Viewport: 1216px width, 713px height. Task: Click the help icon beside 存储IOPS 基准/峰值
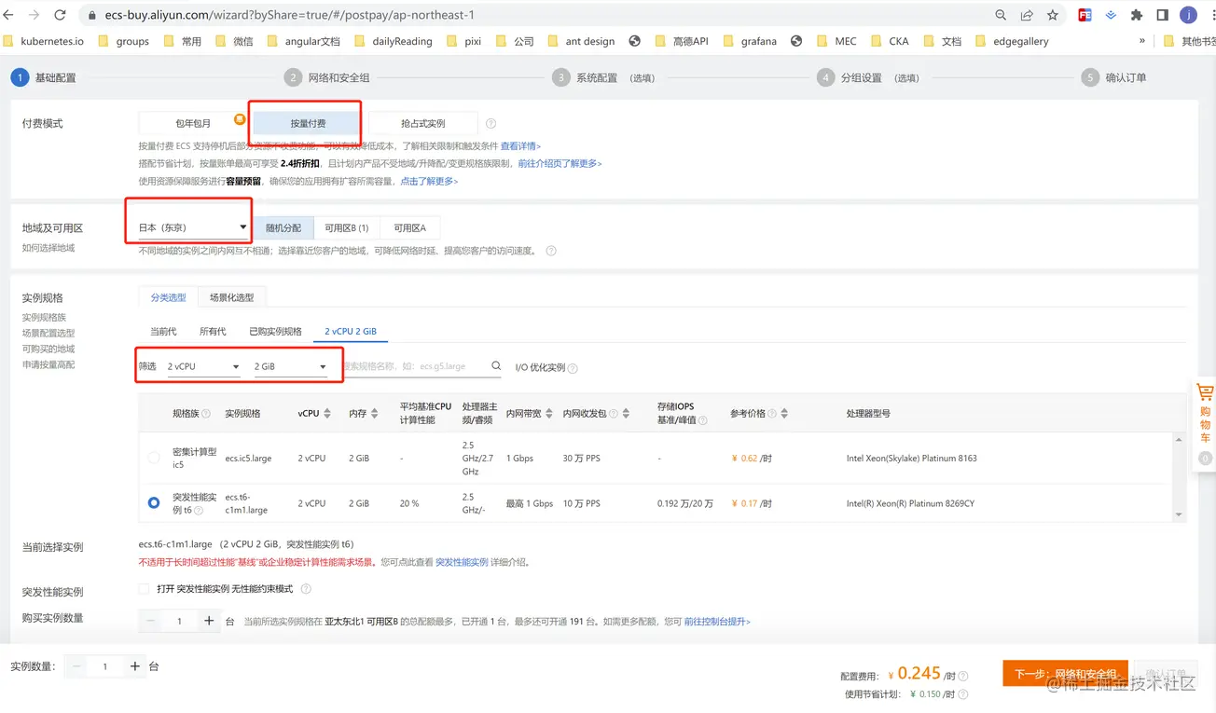(x=703, y=420)
